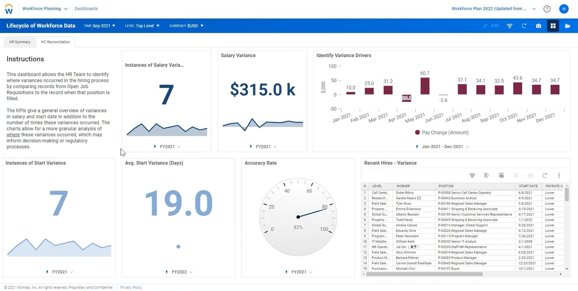Open the CURRENCY $USD dropdown

point(186,26)
